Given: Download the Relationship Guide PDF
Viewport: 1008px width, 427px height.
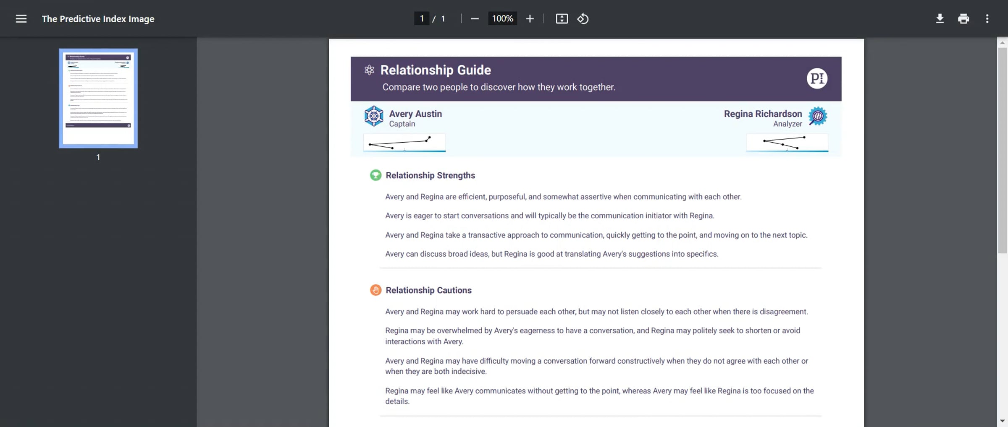Looking at the screenshot, I should [x=940, y=18].
